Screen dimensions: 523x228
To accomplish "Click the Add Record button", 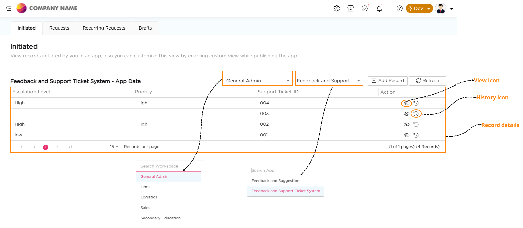I will point(388,81).
